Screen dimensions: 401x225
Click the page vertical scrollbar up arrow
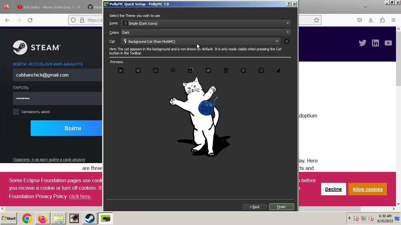tap(398, 29)
